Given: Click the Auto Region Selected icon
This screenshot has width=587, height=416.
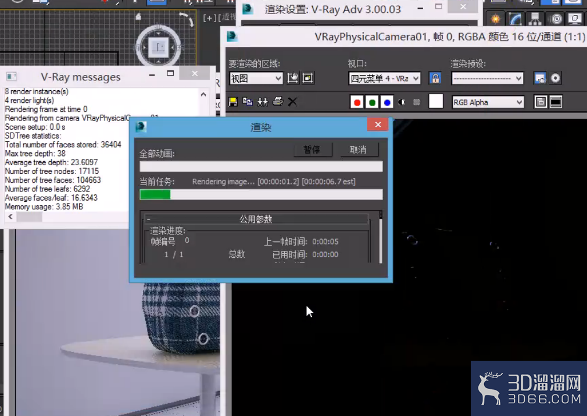Looking at the screenshot, I should tap(307, 78).
